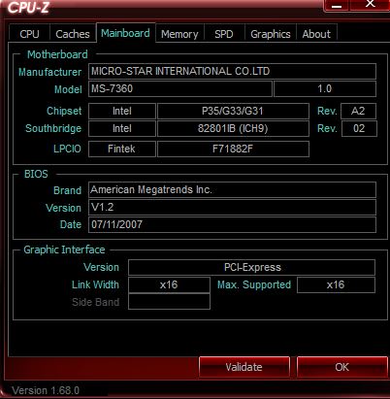The height and width of the screenshot is (399, 390).
Task: Click the Validate button
Action: click(244, 367)
